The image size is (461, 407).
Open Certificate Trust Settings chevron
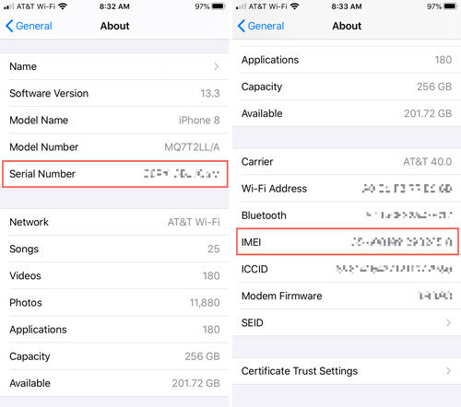(448, 371)
